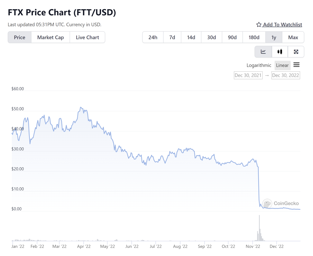Open the end date field Dec 30, 2022
This screenshot has height=256, width=313.
pyautogui.click(x=285, y=75)
